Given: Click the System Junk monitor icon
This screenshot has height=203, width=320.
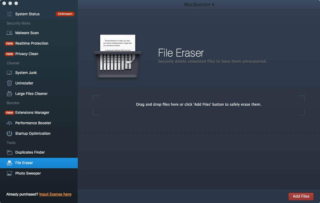Looking at the screenshot, I should point(9,73).
